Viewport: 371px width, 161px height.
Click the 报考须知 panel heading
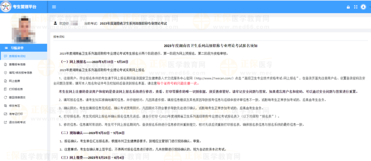pyautogui.click(x=59, y=37)
